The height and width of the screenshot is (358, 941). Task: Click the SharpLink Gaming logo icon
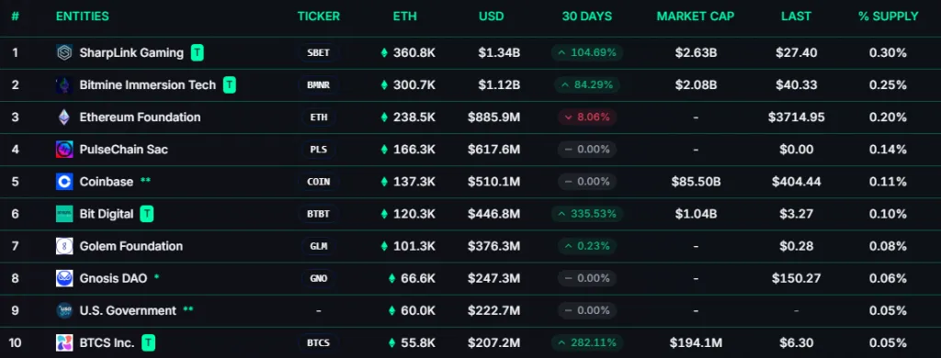[64, 52]
